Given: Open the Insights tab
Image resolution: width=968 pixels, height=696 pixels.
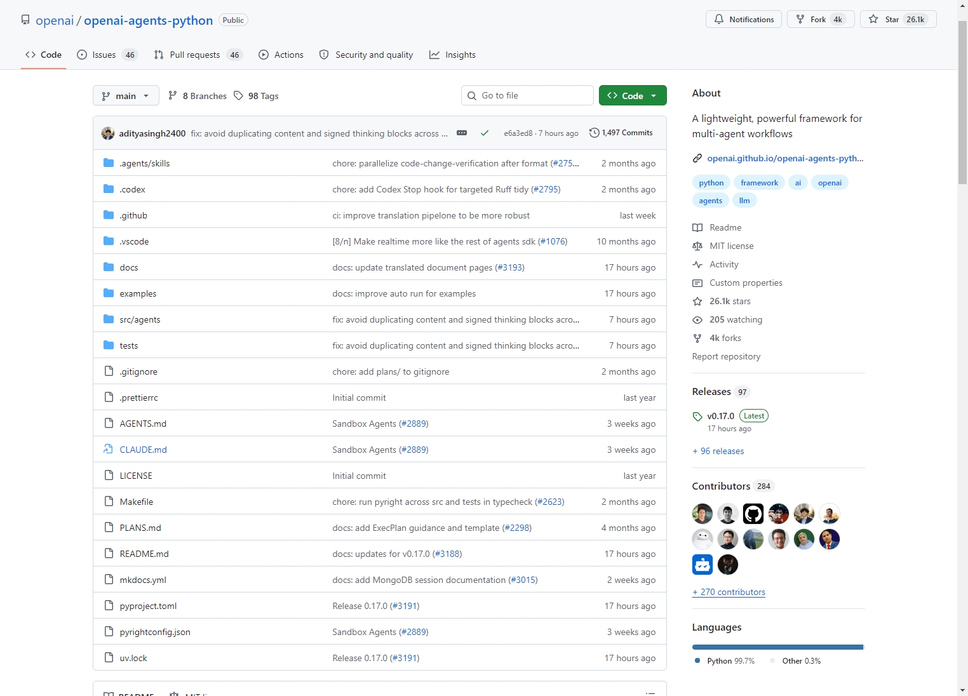Looking at the screenshot, I should tap(452, 55).
